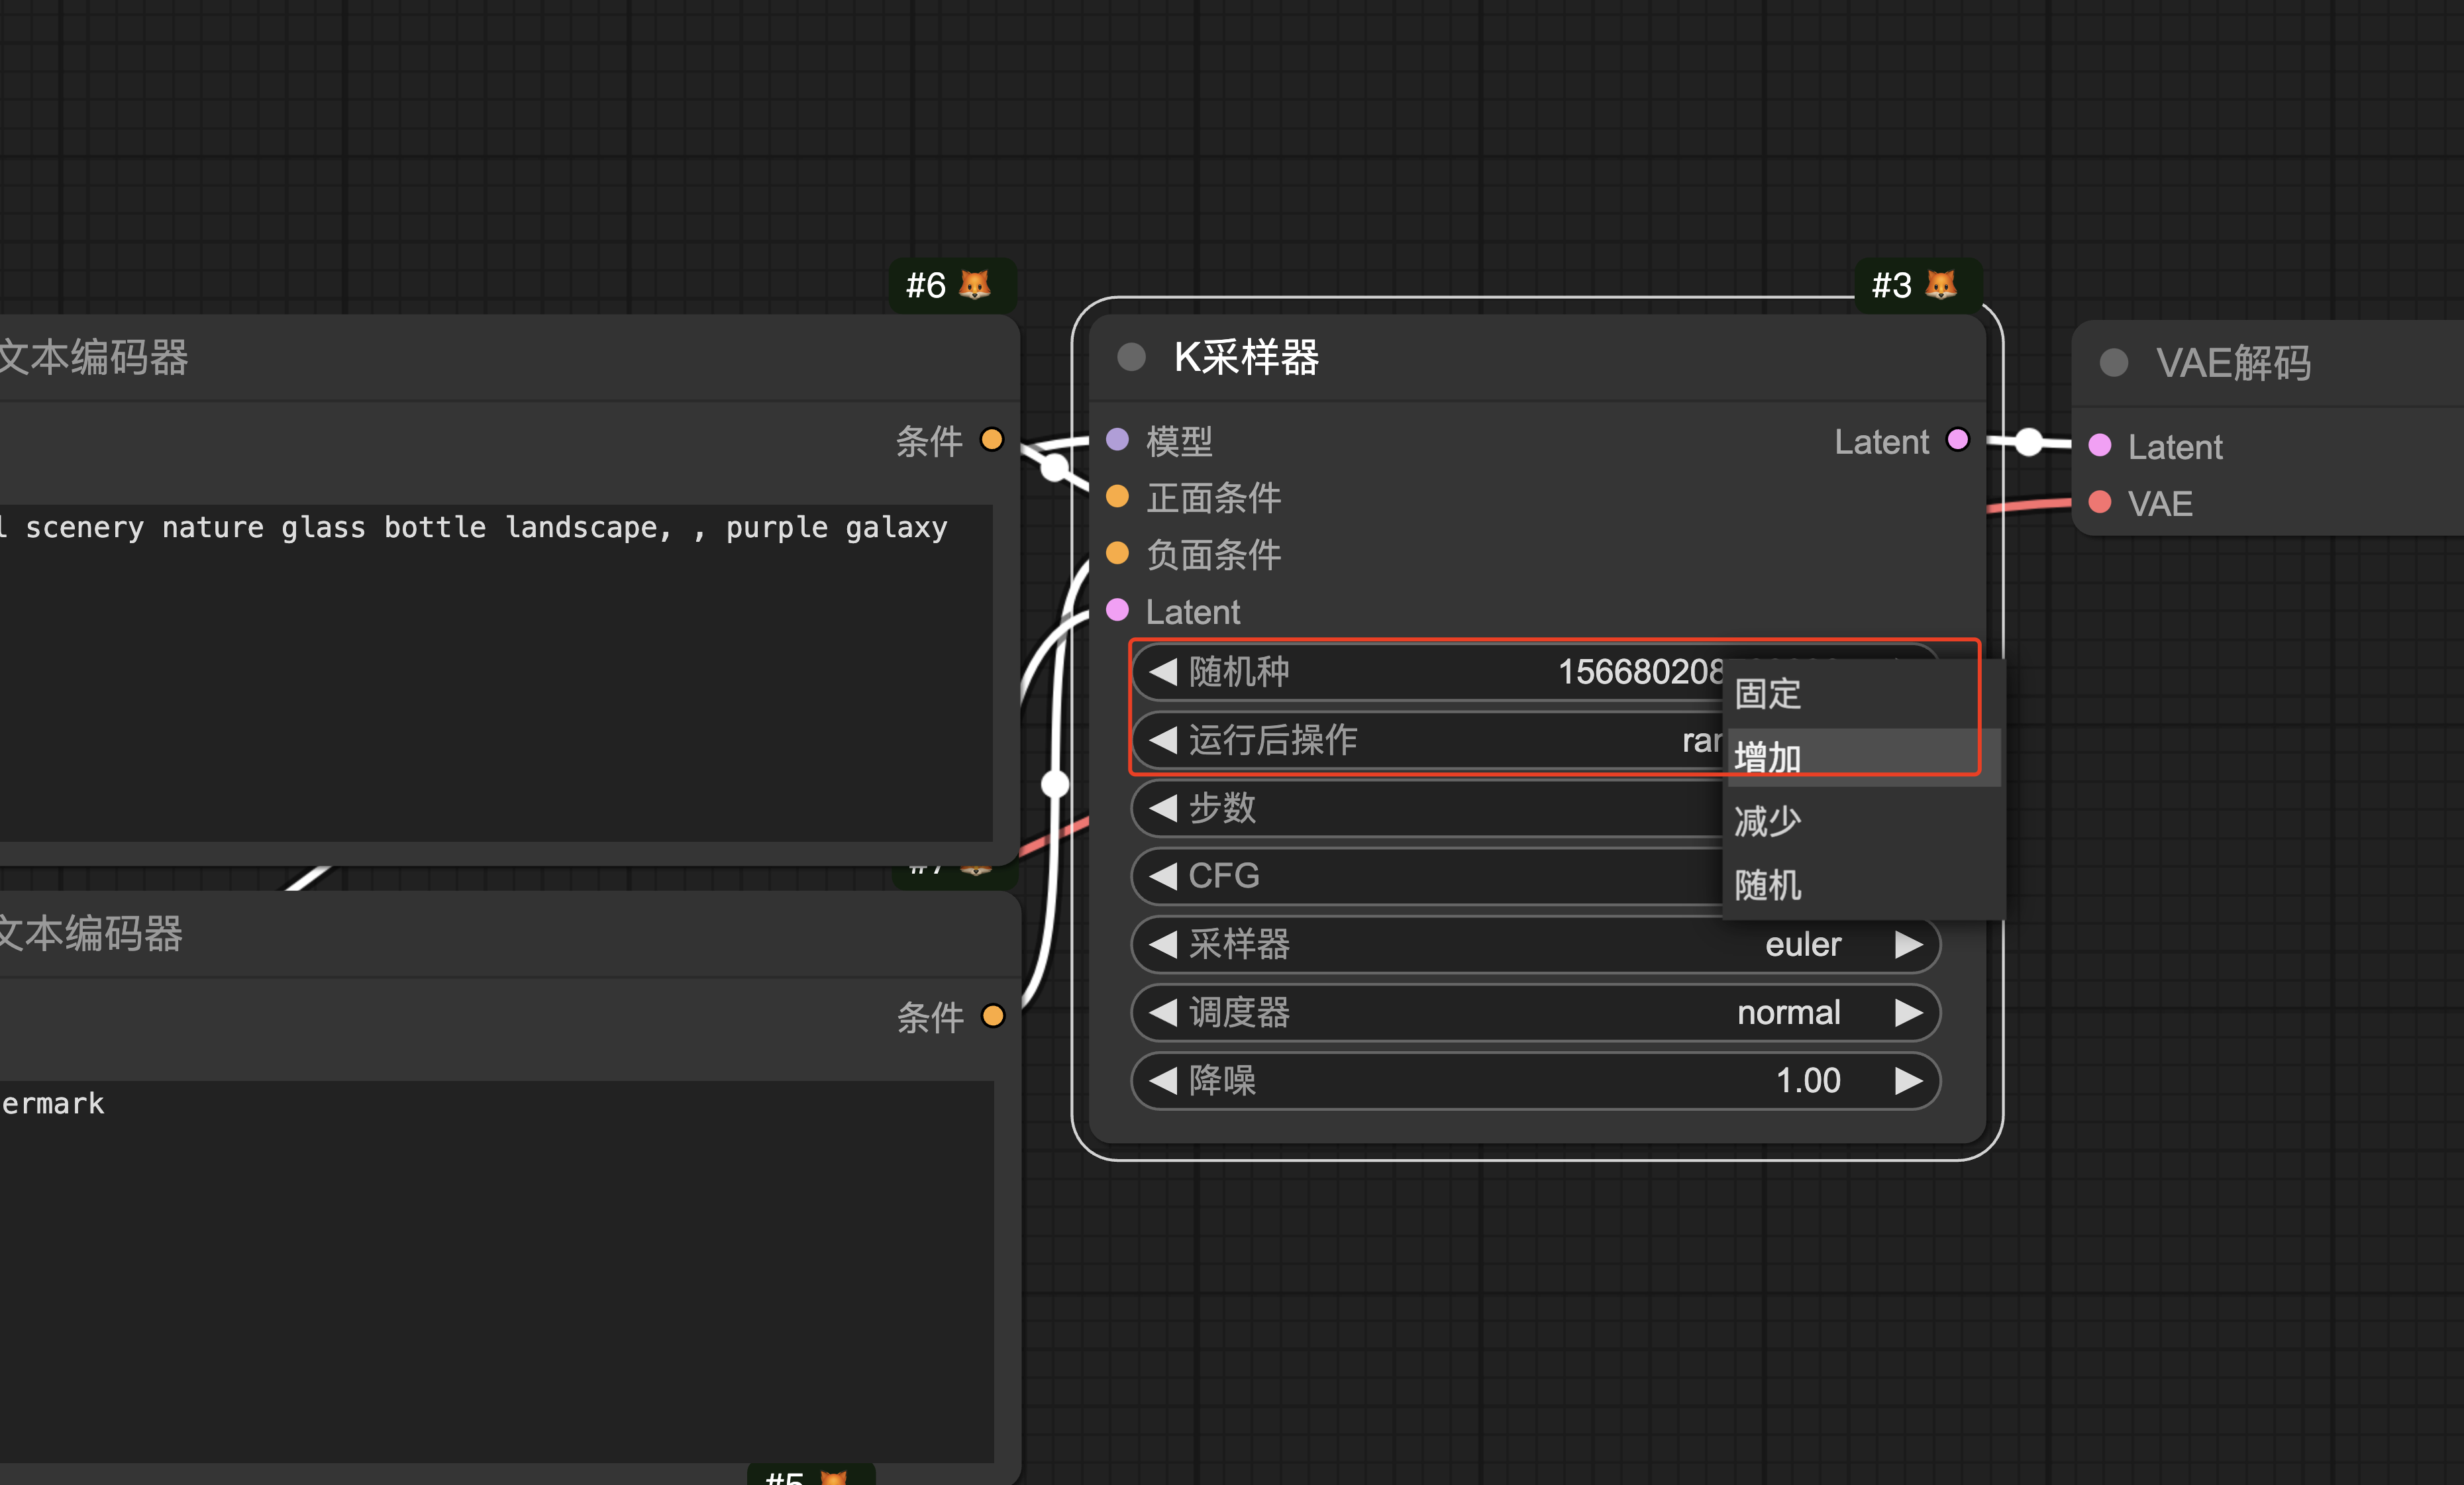
Task: Click the 正面条件 input socket
Action: point(1117,496)
